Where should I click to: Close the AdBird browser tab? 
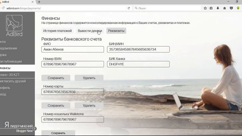33,2
